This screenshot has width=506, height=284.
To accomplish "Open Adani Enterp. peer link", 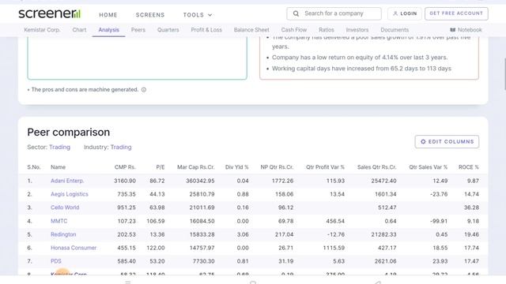I will [67, 181].
